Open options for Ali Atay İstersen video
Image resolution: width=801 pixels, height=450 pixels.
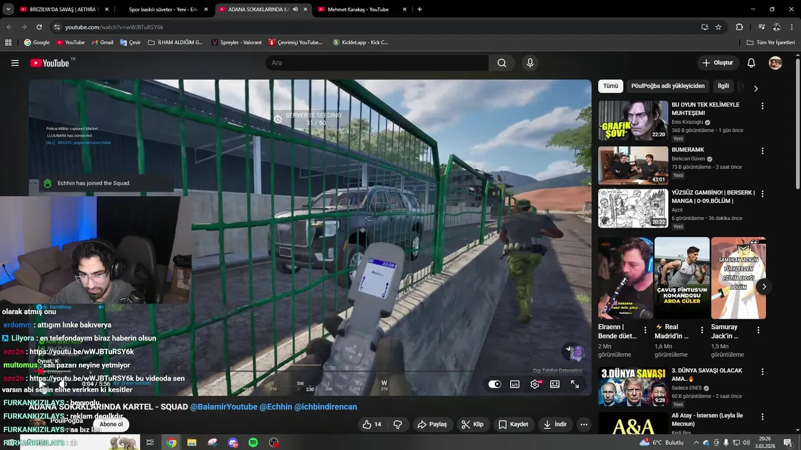(x=762, y=416)
